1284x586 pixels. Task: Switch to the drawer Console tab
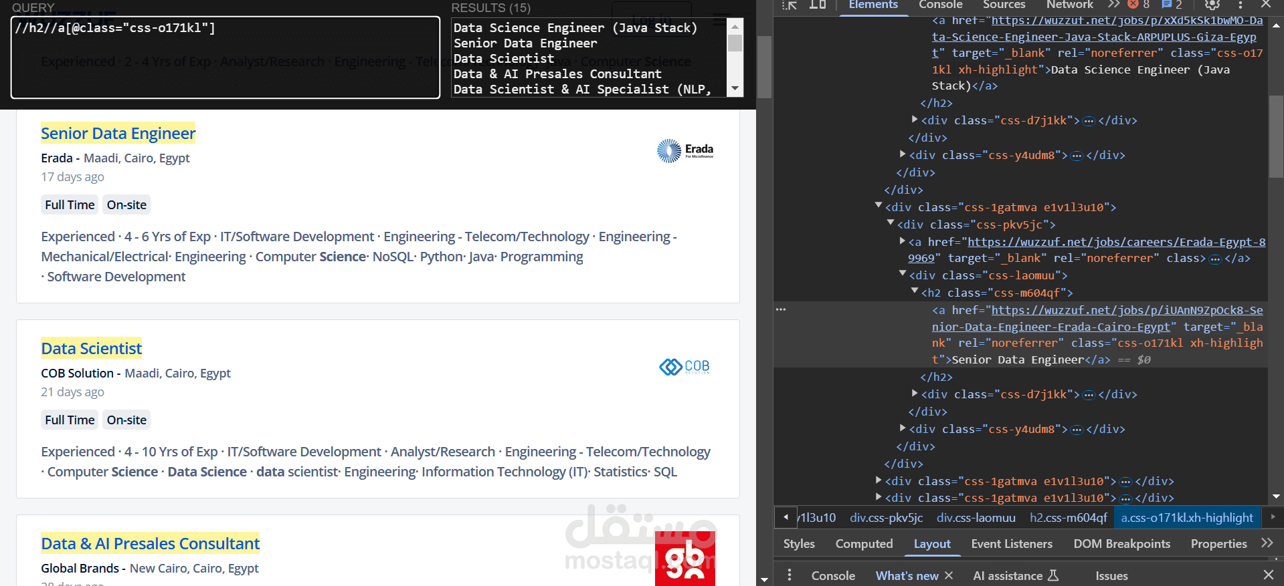pos(833,576)
